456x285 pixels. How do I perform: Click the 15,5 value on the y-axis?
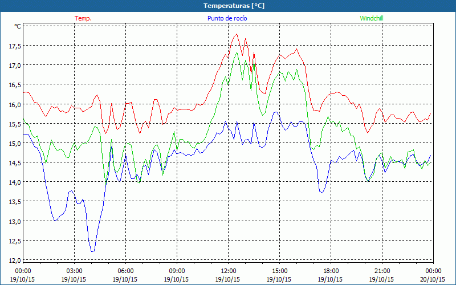(x=15, y=124)
